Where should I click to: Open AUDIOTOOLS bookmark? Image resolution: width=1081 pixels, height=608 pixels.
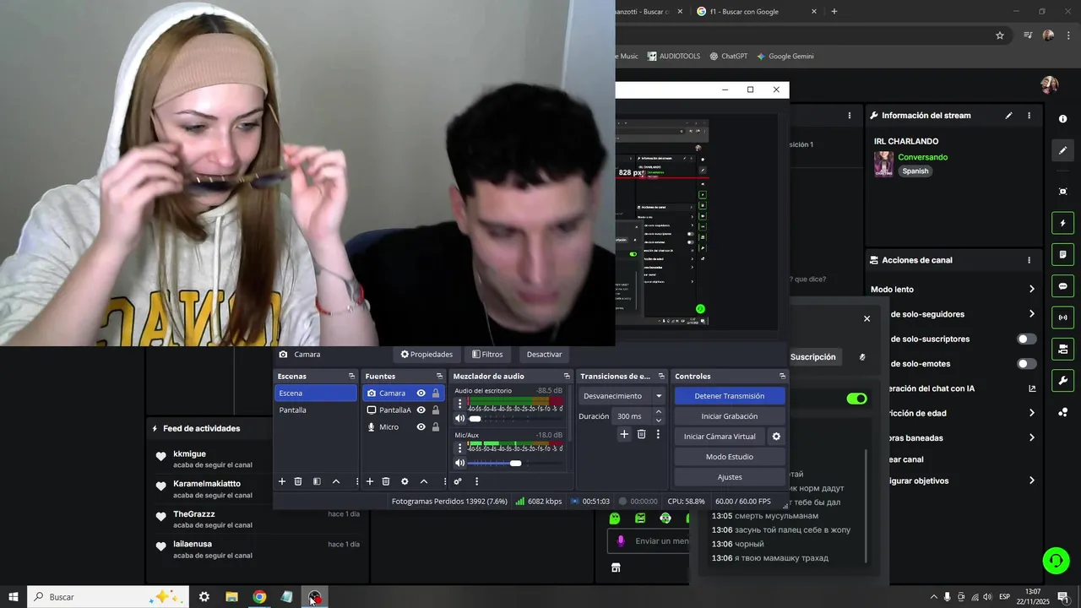[x=674, y=57]
